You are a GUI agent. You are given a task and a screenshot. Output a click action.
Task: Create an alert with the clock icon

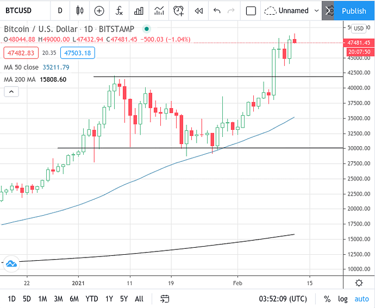[178, 11]
